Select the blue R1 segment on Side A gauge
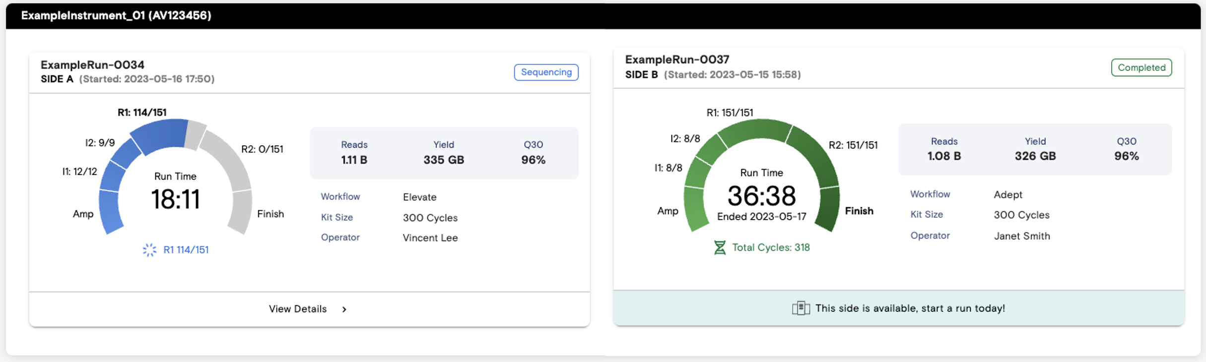The image size is (1206, 362). coord(160,135)
